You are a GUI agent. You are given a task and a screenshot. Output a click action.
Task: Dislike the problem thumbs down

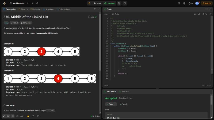pyautogui.click(x=13, y=116)
